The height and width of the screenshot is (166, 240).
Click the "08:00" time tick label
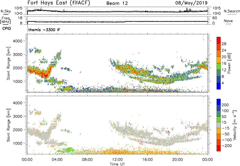coord(87,160)
